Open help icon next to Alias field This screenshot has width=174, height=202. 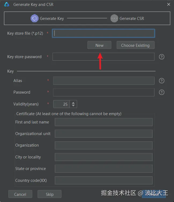[x=162, y=81]
